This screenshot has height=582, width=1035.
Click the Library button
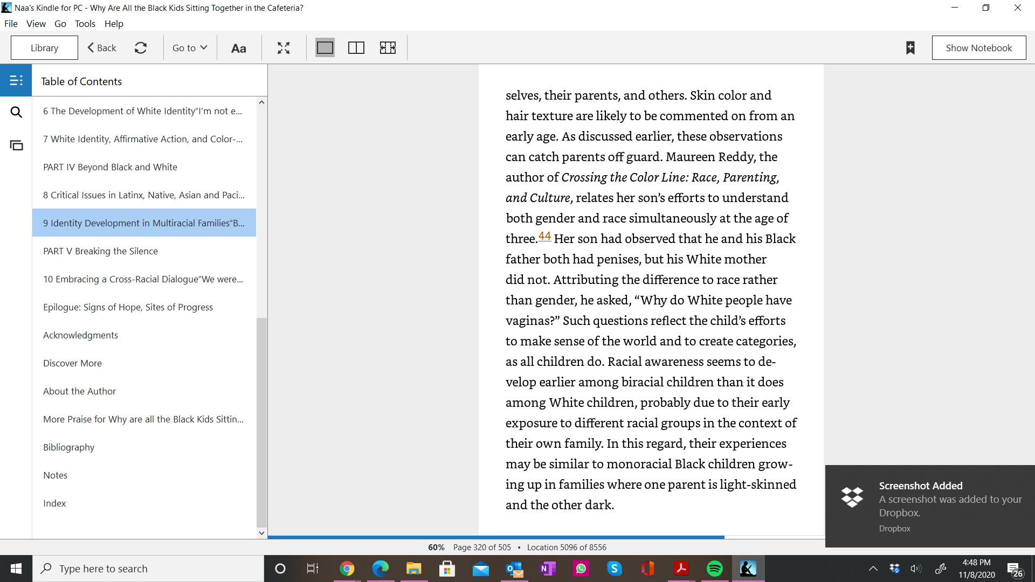[44, 48]
